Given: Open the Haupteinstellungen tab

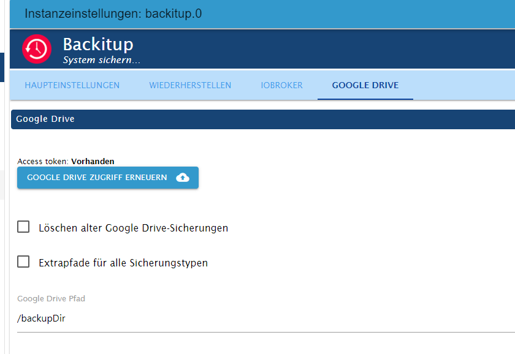Looking at the screenshot, I should coord(72,85).
